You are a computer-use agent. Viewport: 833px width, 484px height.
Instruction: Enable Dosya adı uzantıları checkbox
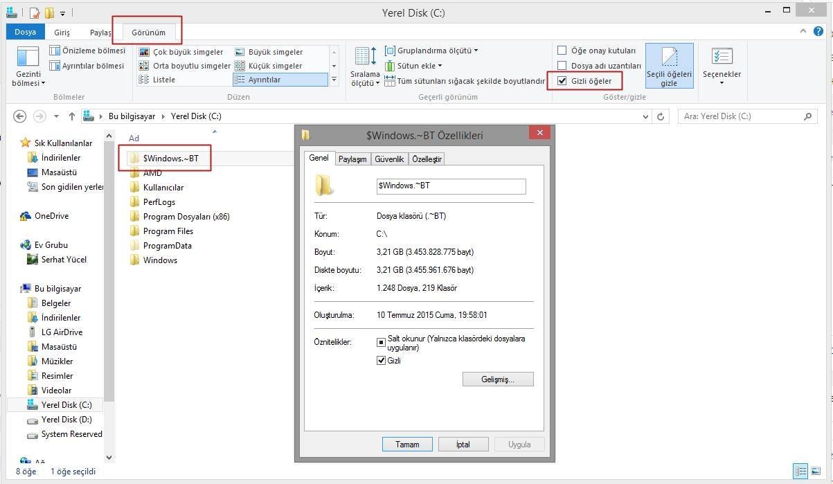562,66
